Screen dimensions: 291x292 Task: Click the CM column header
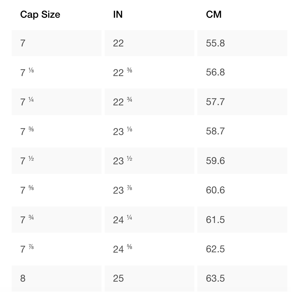click(214, 14)
